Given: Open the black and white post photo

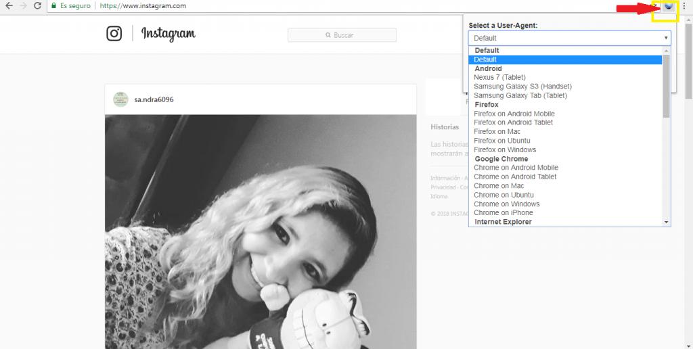Looking at the screenshot, I should click(x=261, y=232).
